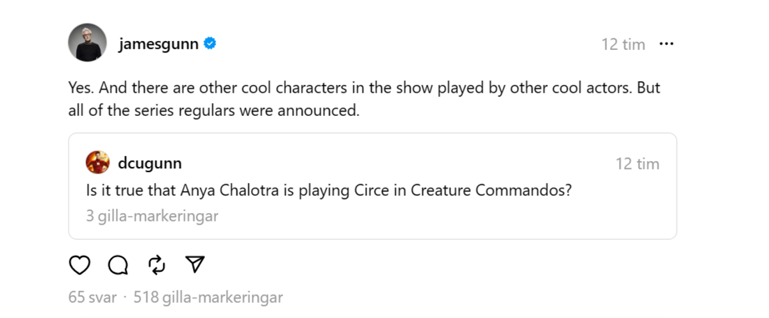Open reply via speech bubble icon
The width and height of the screenshot is (769, 318).
[118, 265]
